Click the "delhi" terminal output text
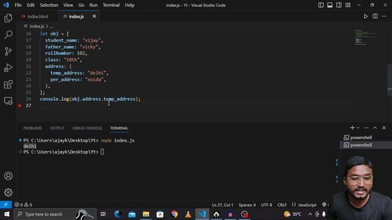This screenshot has width=392, height=220. pos(30,146)
